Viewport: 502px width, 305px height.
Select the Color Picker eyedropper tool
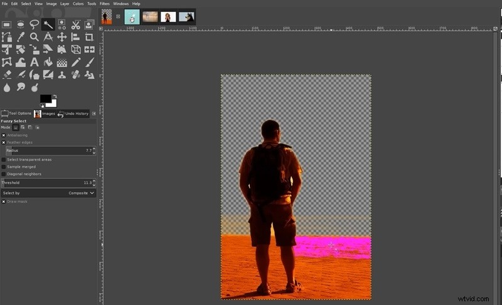click(21, 37)
